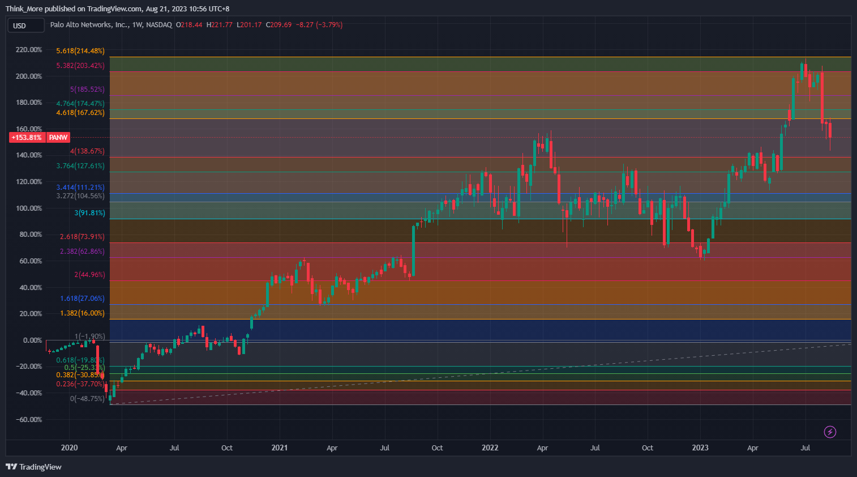Select the 0(−48.75%) Fibonacci level label

[87, 399]
